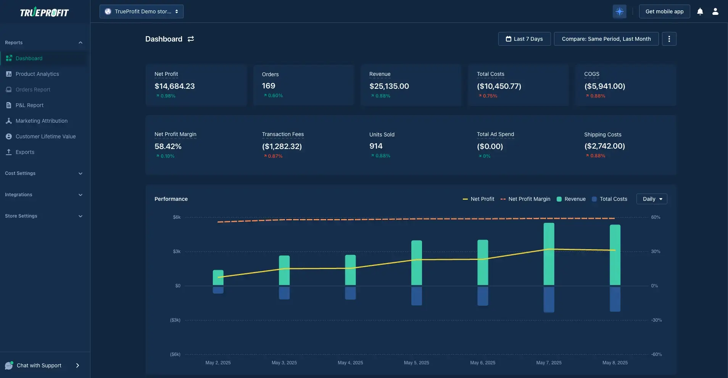Open notifications bell
This screenshot has width=728, height=378.
(700, 11)
